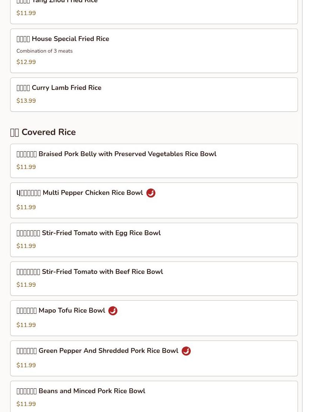310x412 pixels.
Task: Open Beans and Minced Pork Rice Bowl
Action: click(x=92, y=391)
